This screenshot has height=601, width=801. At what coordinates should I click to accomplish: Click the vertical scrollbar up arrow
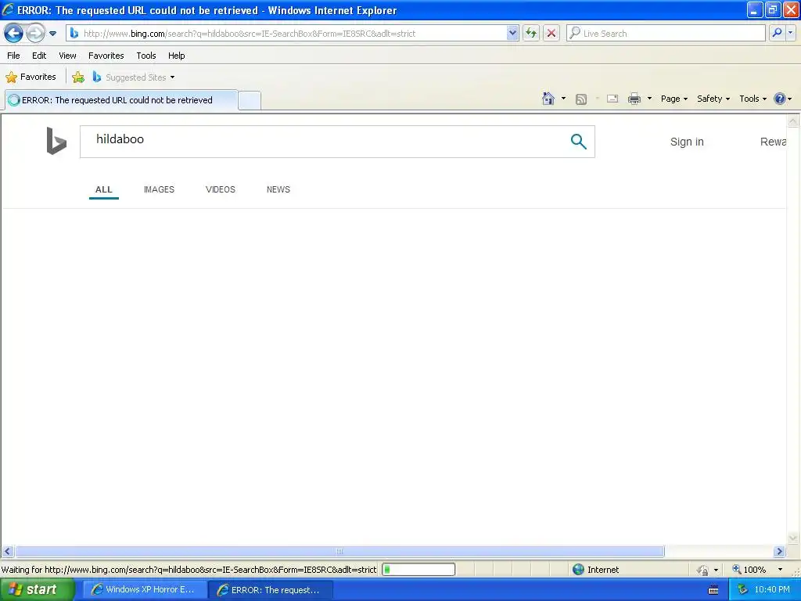(793, 121)
